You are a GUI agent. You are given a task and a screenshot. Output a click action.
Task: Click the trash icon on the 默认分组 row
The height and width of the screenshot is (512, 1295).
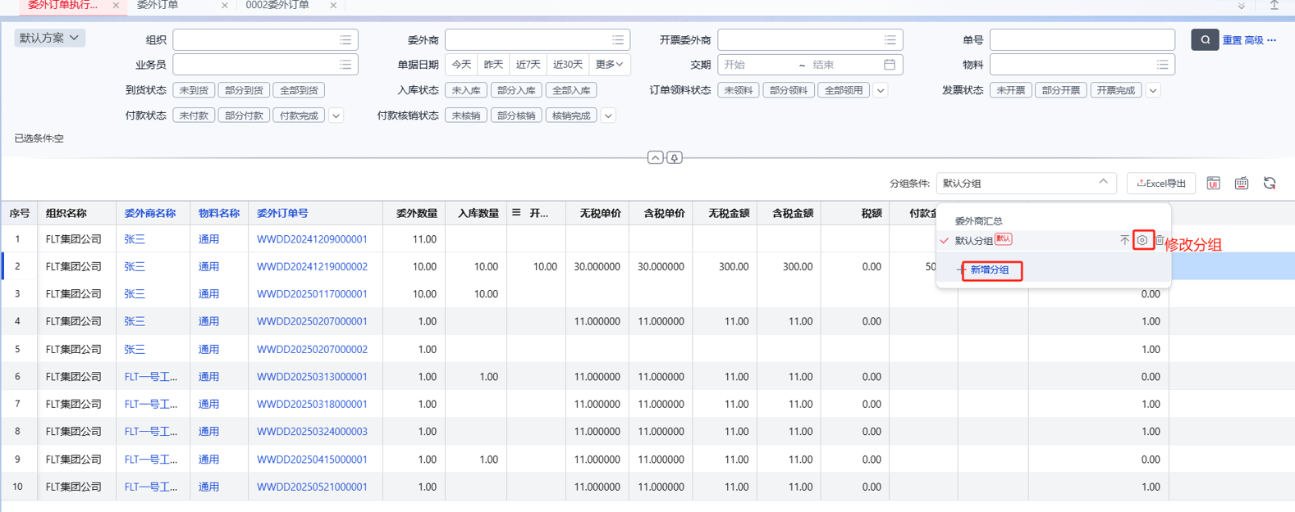(1160, 240)
